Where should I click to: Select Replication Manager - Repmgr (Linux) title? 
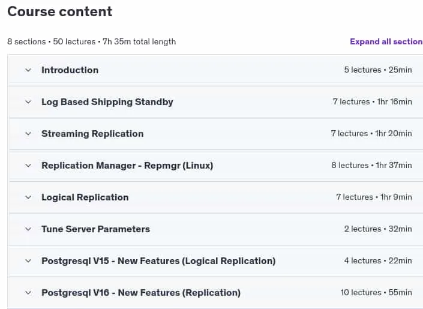[127, 166]
